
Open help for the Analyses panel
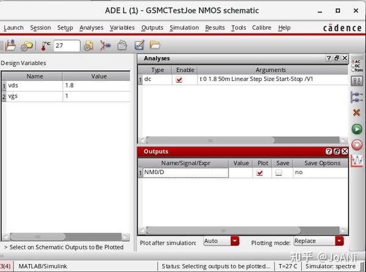[x=329, y=58]
